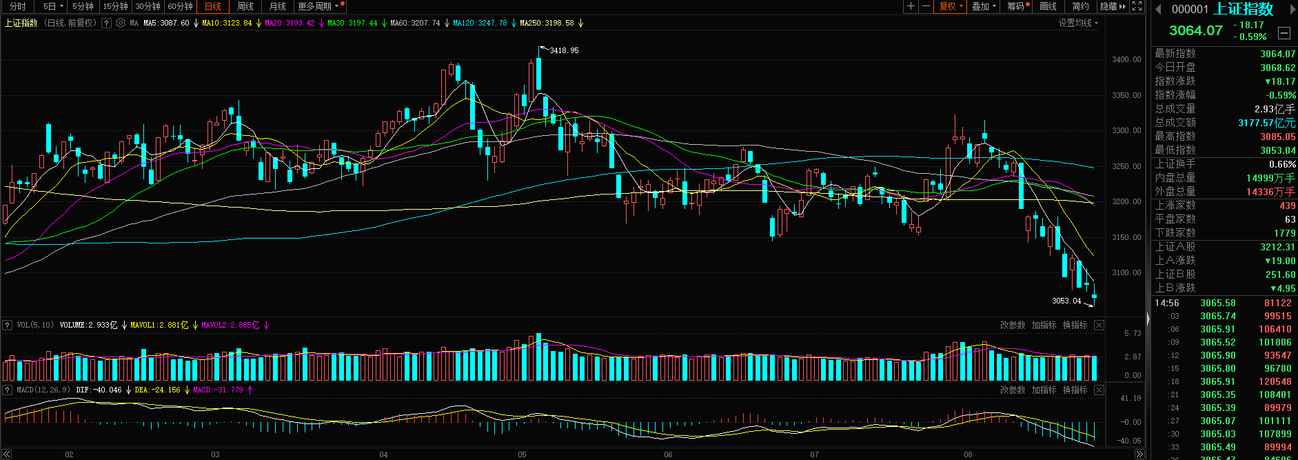
Task: Select the 60分钟 period tab
Action: [180, 6]
